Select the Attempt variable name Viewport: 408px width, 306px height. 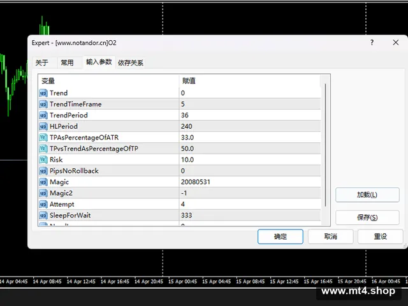62,205
